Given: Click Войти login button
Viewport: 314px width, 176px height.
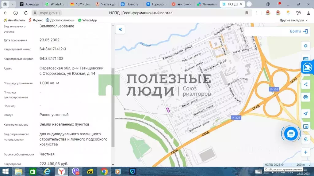Looking at the screenshot, I should (x=299, y=31).
